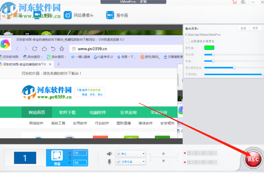Toggle the 默认 speaker device checkbox
The width and height of the screenshot is (264, 173).
coord(119,154)
